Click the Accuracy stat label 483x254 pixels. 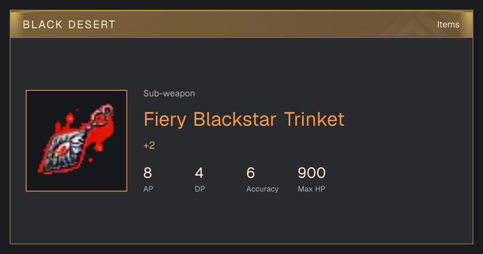click(x=262, y=189)
